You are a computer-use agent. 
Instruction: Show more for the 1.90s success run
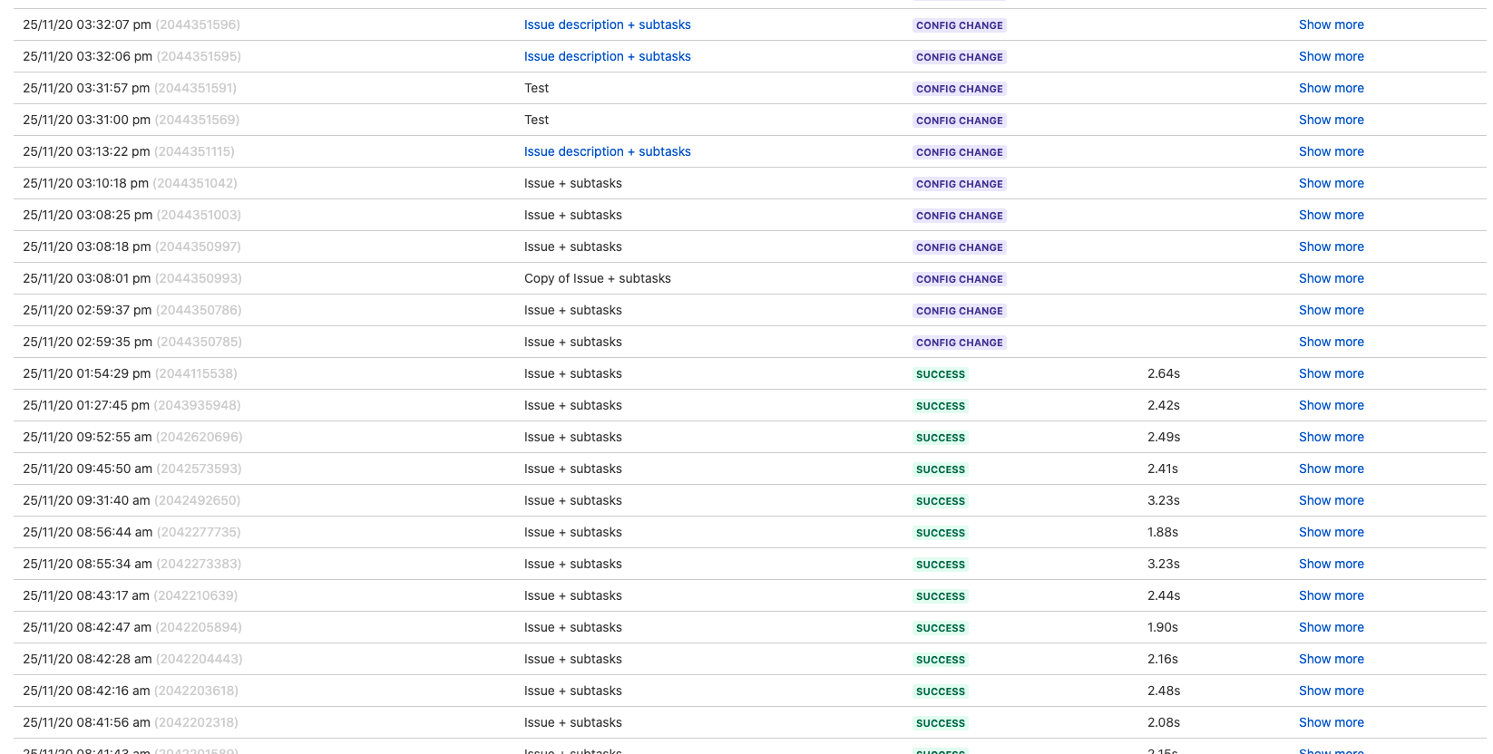pos(1331,627)
